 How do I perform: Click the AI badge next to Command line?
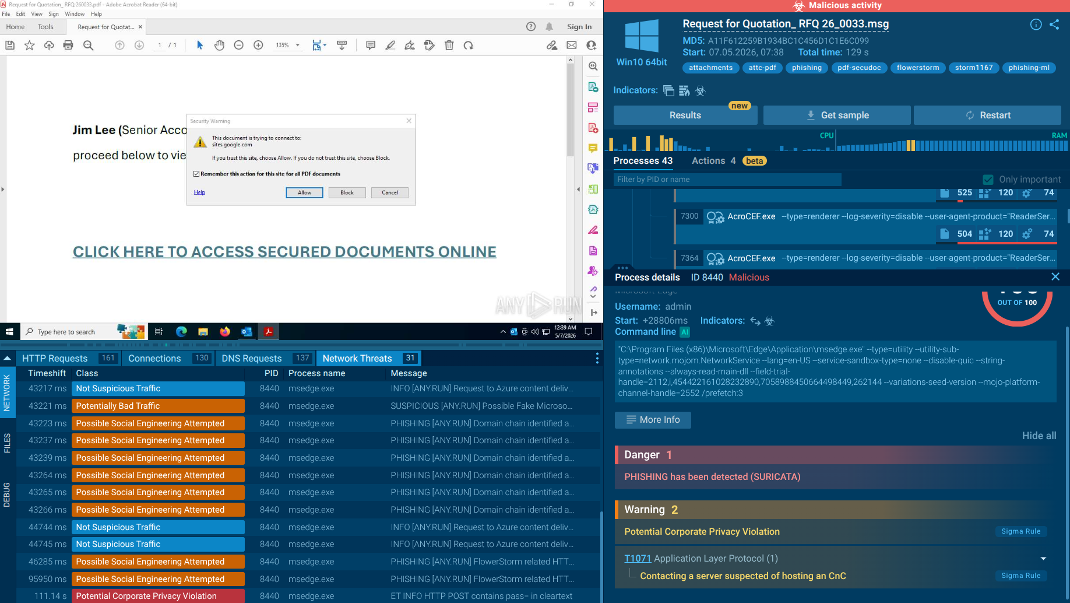[x=685, y=332]
